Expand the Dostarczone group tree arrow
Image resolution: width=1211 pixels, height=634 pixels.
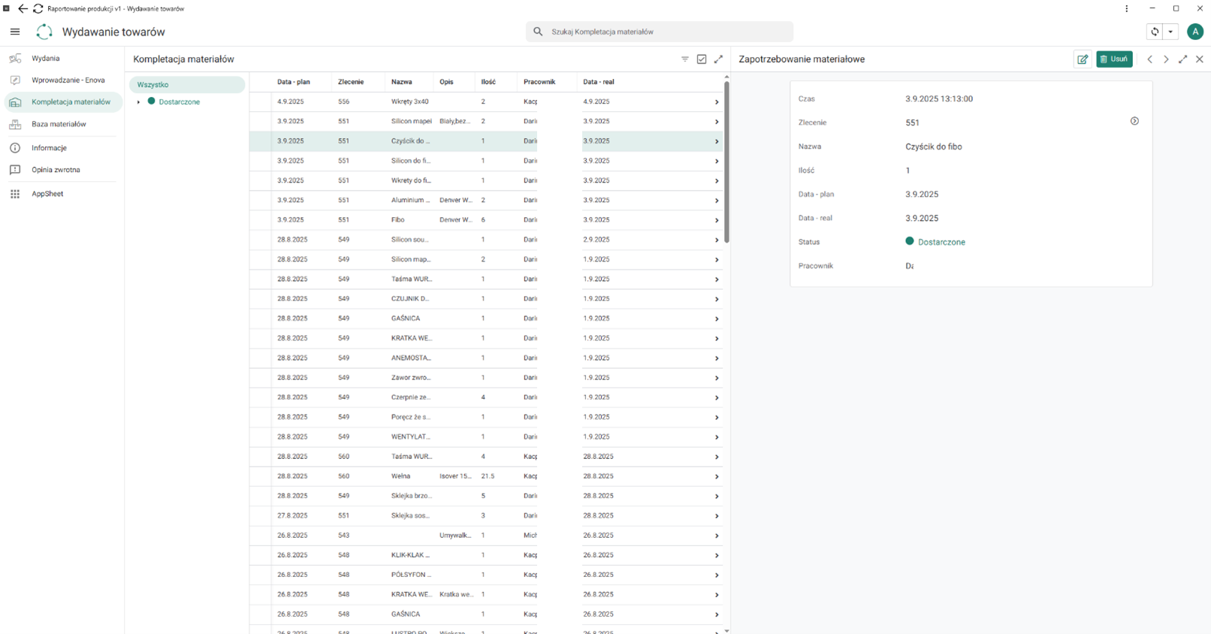pyautogui.click(x=138, y=102)
